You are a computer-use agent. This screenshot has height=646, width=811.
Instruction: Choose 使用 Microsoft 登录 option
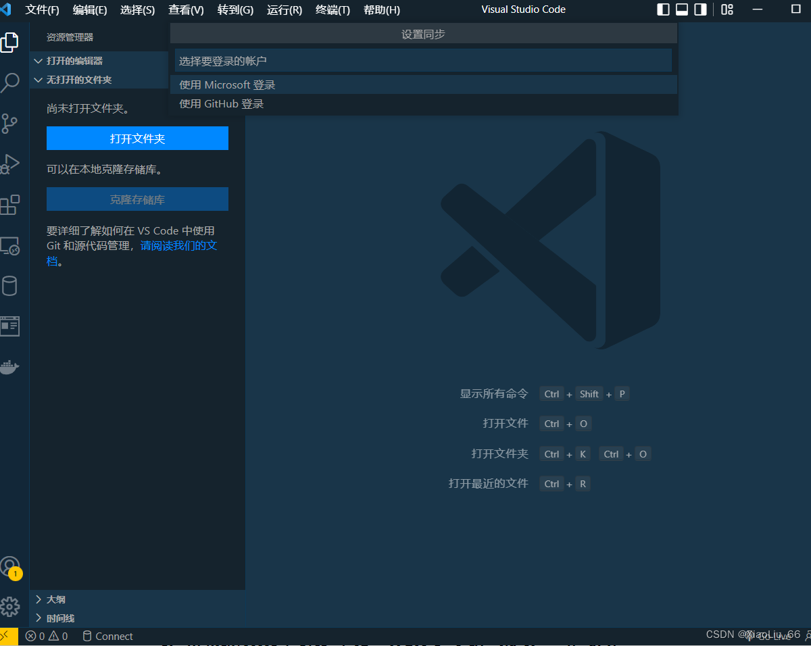424,84
